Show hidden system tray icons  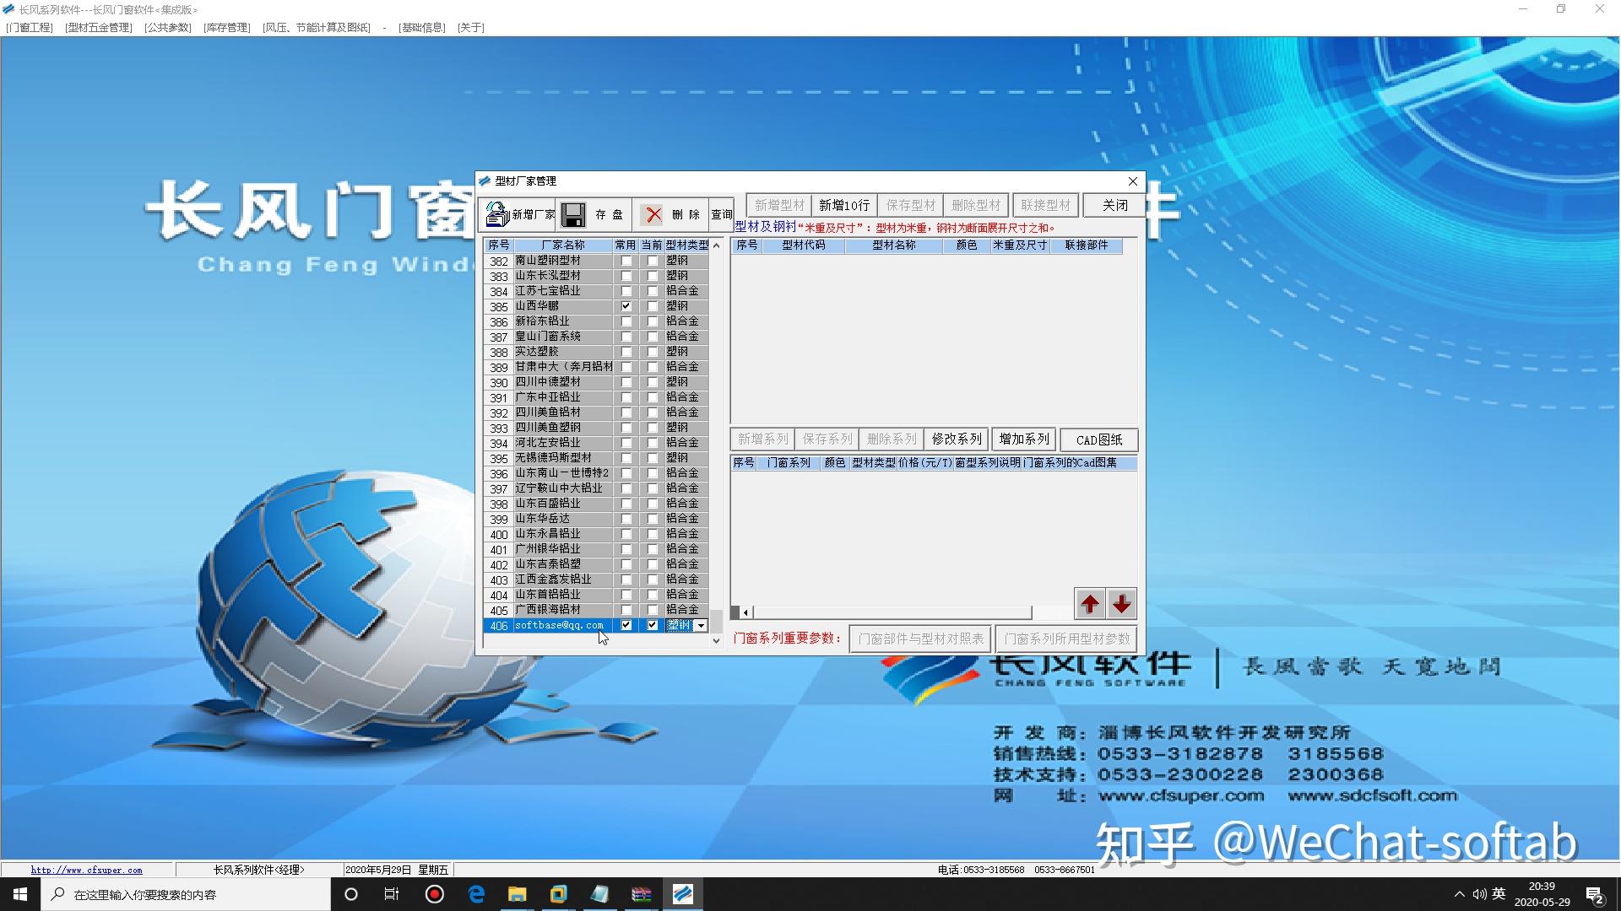point(1460,894)
